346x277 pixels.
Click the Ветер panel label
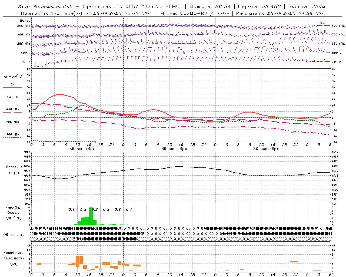[25, 21]
